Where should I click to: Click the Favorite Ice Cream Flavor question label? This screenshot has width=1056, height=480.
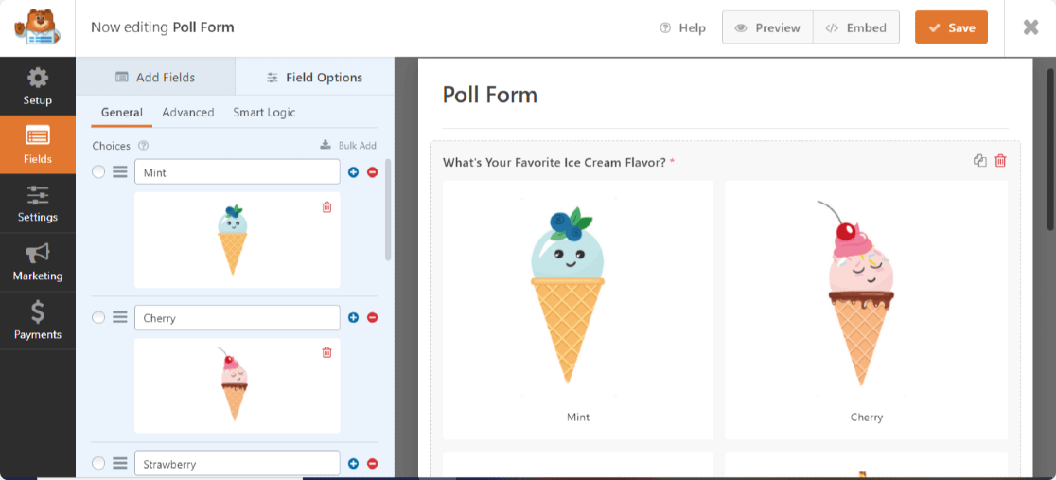pyautogui.click(x=554, y=163)
